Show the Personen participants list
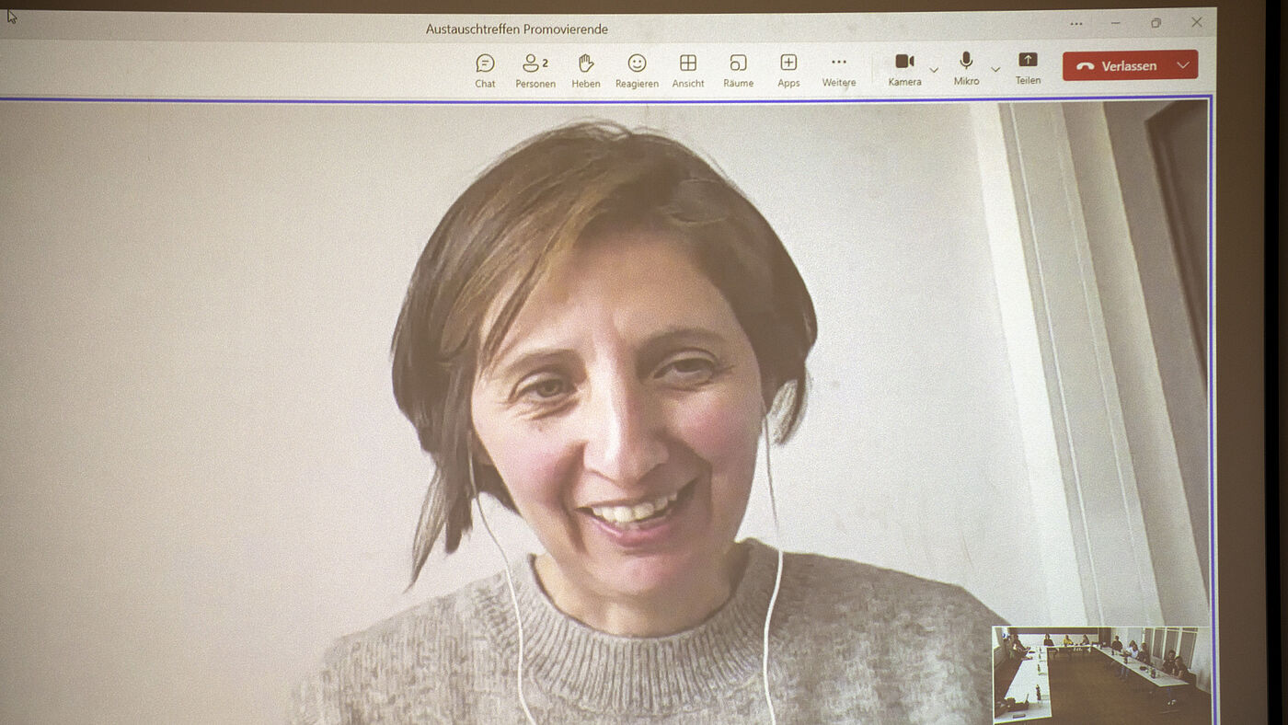The width and height of the screenshot is (1288, 725). point(535,70)
